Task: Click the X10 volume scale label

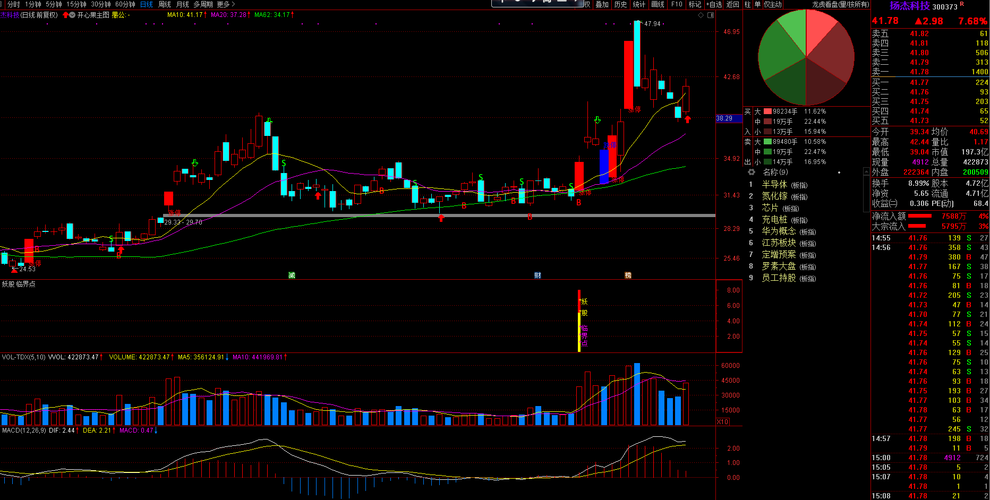Action: pos(722,421)
